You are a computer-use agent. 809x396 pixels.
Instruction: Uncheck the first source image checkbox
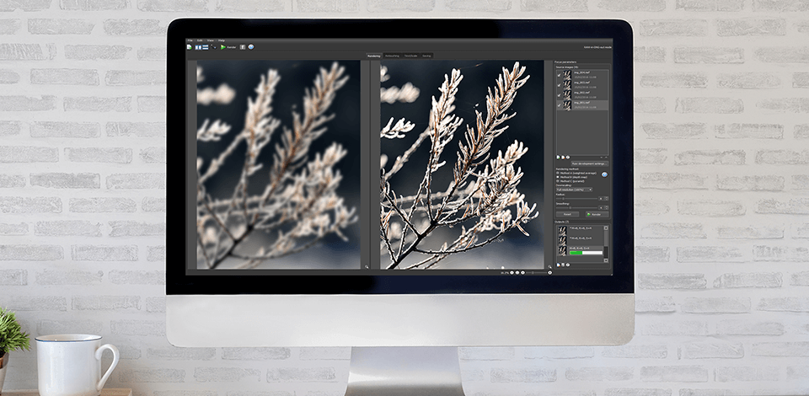(559, 75)
